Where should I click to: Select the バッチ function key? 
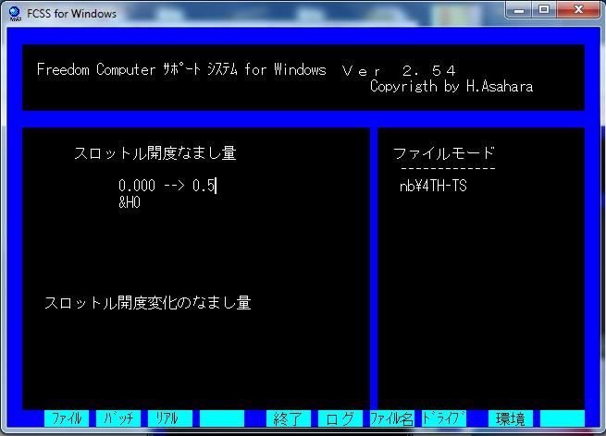[x=118, y=418]
